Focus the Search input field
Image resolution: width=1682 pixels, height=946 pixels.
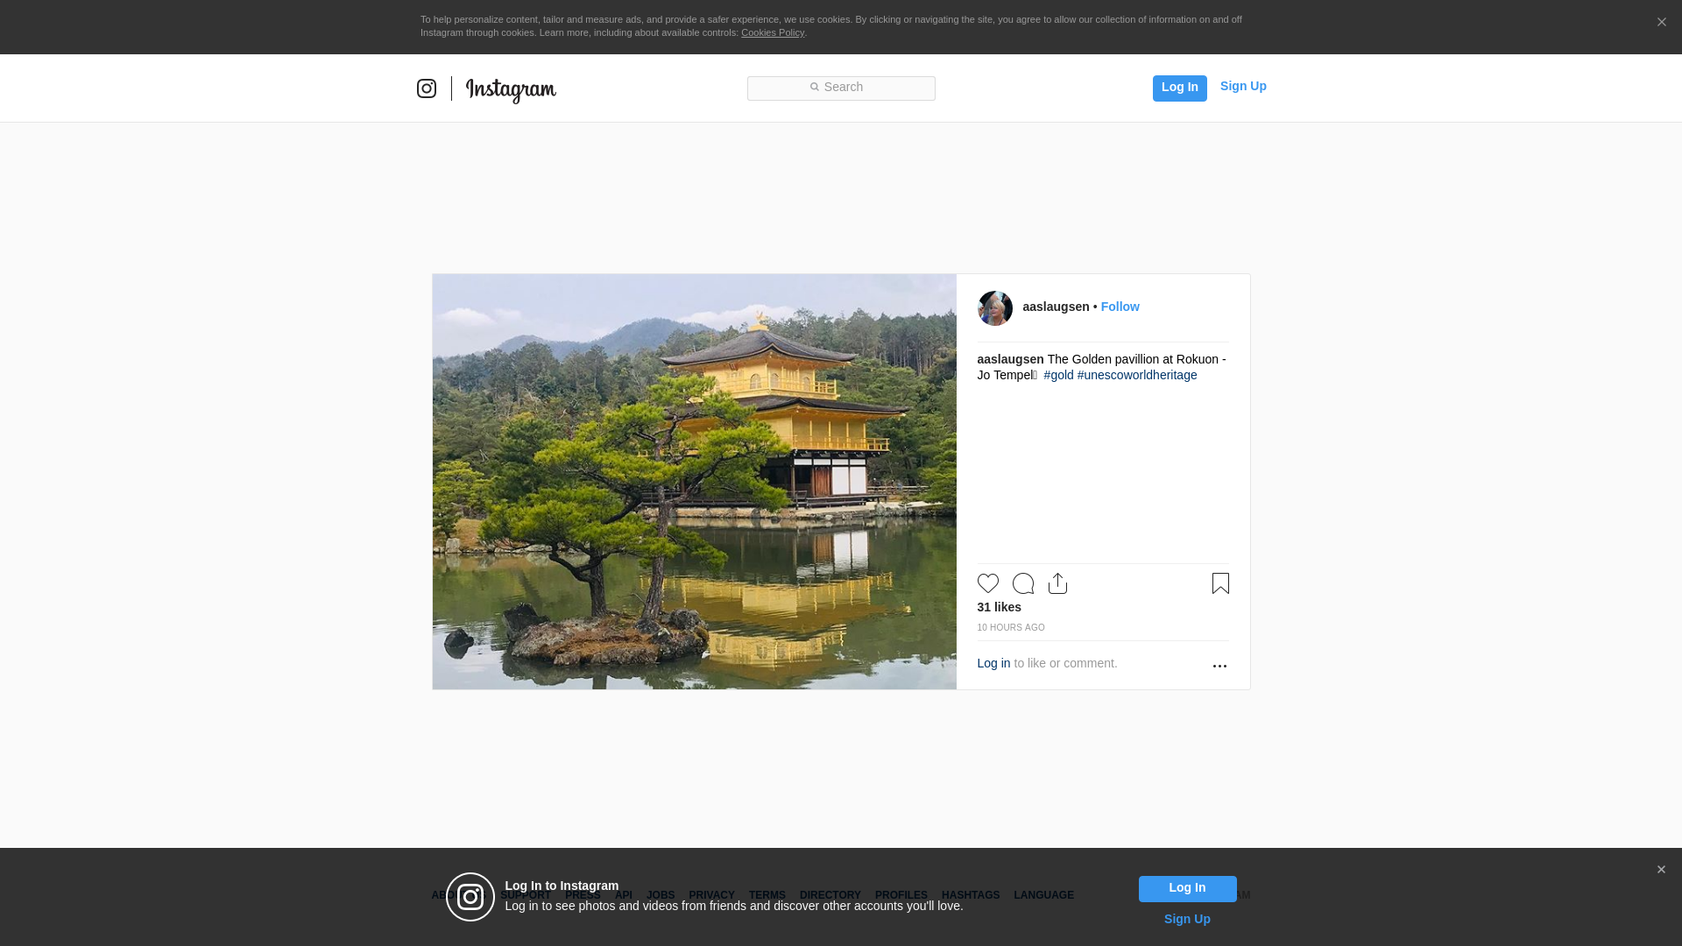pos(841,88)
